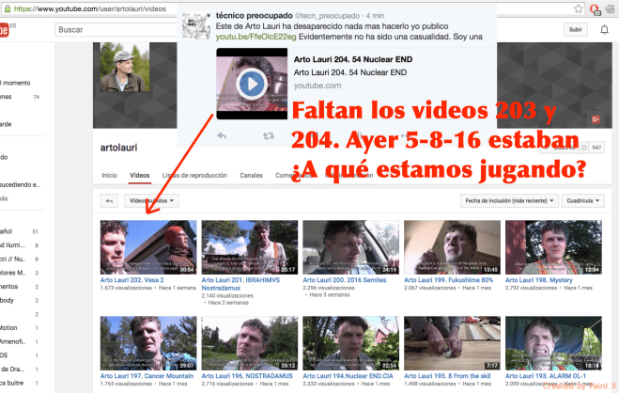Click the back arrow button above the video grid
This screenshot has width=619, height=393.
(x=108, y=200)
